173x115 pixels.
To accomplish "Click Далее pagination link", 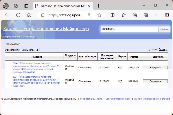I will [x=162, y=49].
